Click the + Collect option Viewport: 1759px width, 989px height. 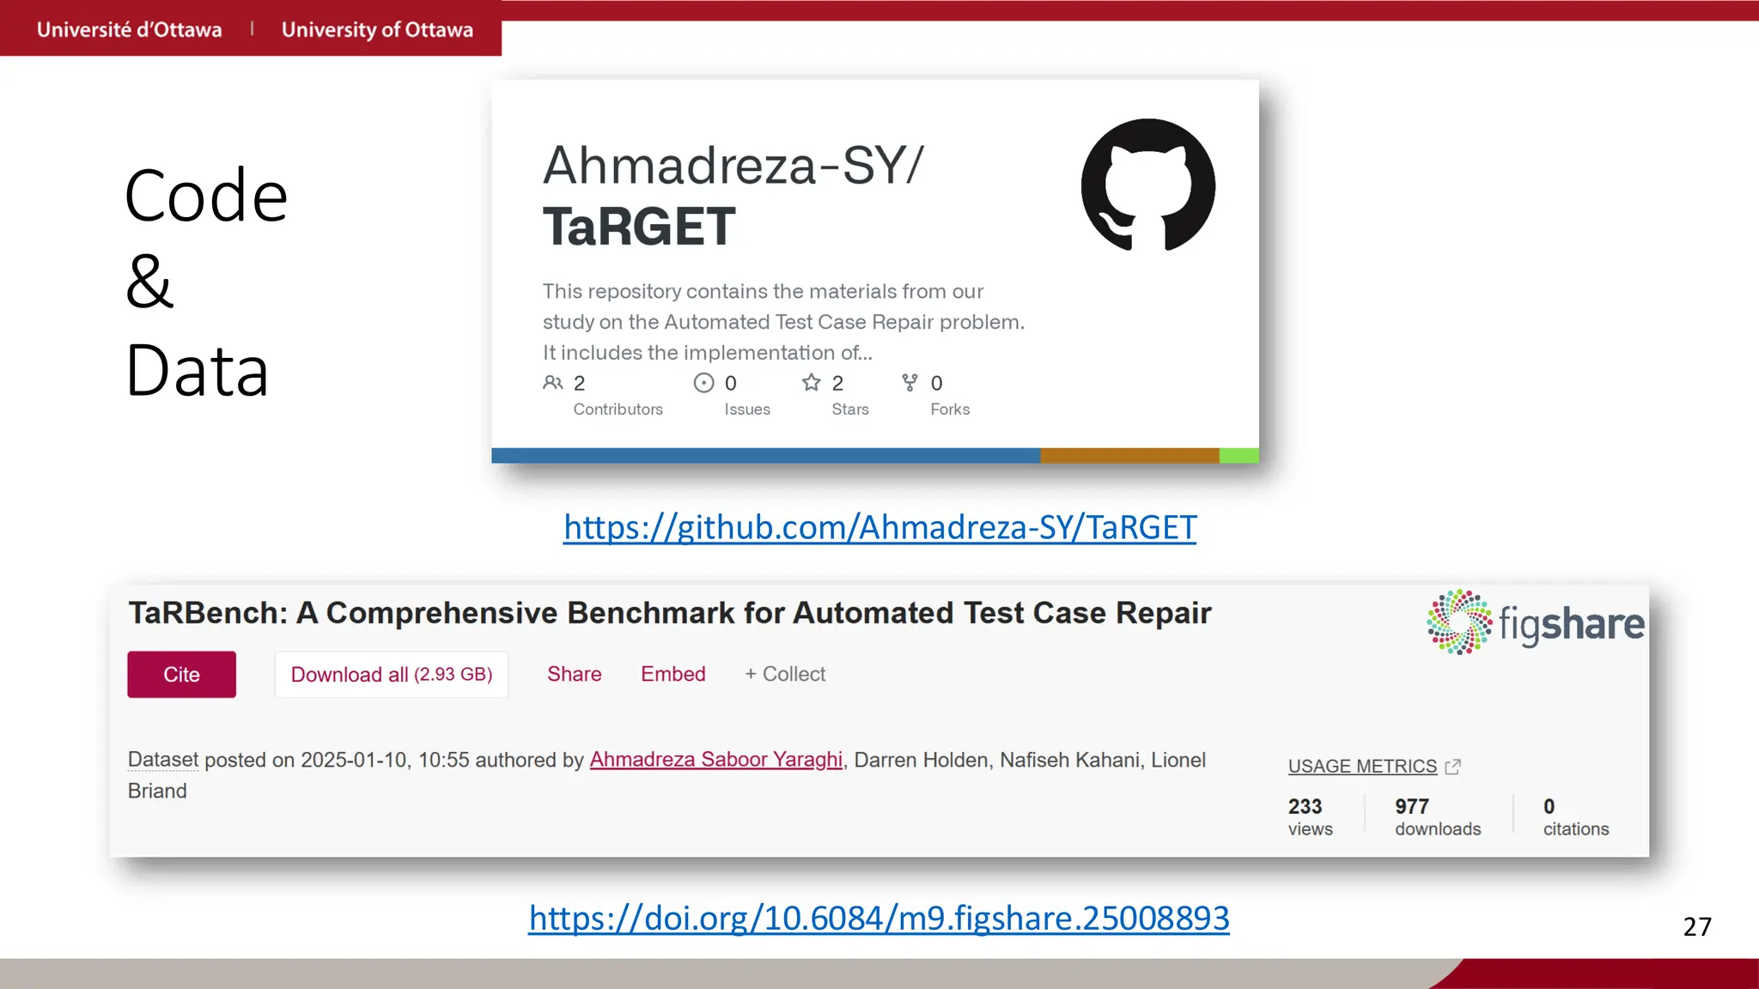pos(785,674)
